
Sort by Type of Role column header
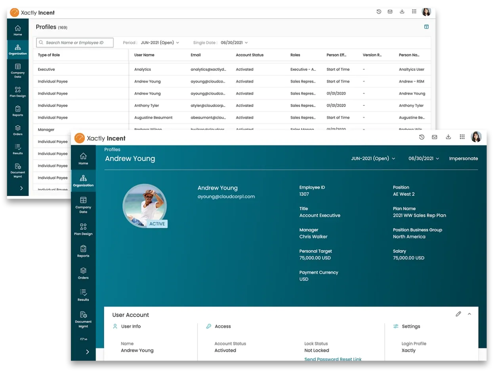pyautogui.click(x=49, y=55)
